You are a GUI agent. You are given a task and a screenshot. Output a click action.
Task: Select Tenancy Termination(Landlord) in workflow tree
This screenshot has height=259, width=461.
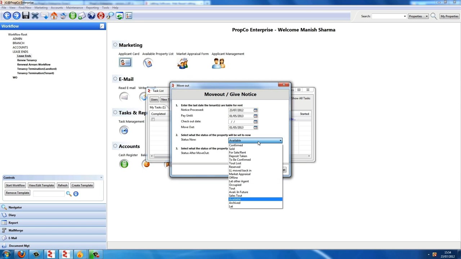pos(37,69)
